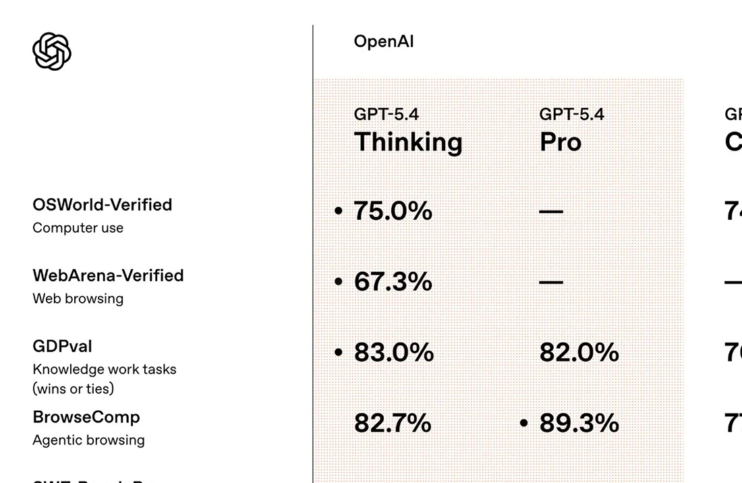The width and height of the screenshot is (742, 483).
Task: Click the 82.7% BrowseComp Thinking score
Action: pos(393,424)
